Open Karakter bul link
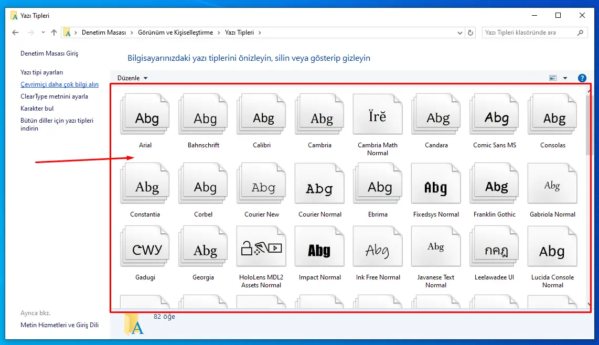Image resolution: width=599 pixels, height=345 pixels. 37,109
